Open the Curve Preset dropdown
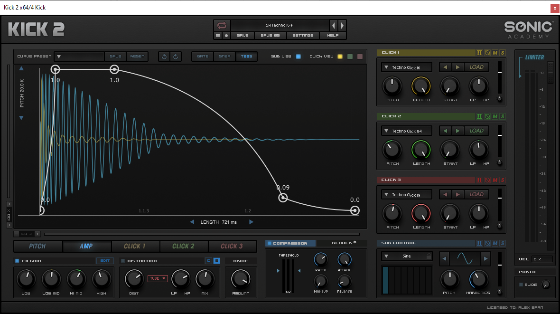 [x=79, y=57]
